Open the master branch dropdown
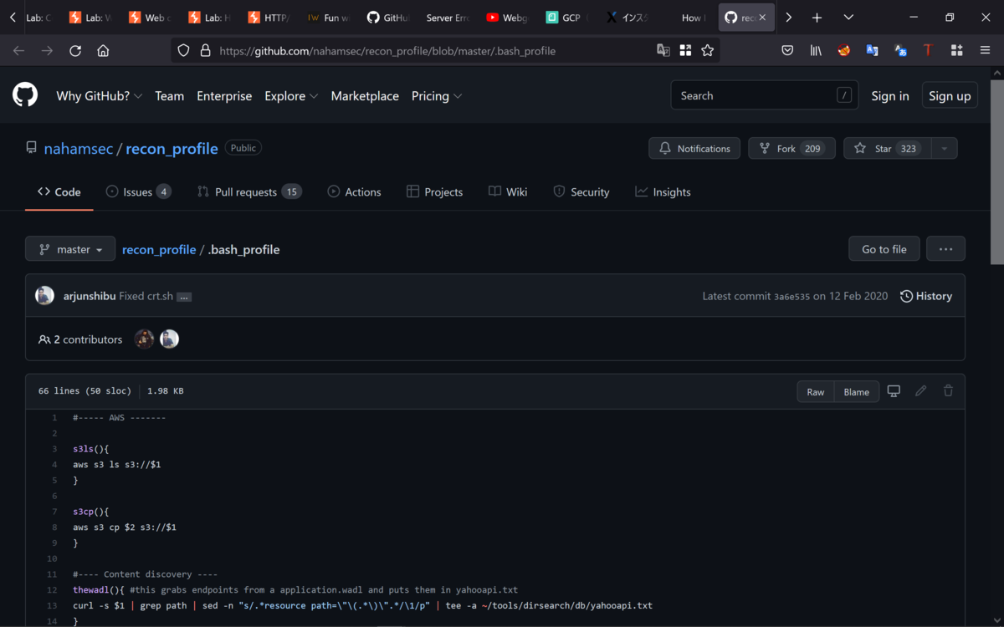Image resolution: width=1004 pixels, height=627 pixels. click(70, 249)
